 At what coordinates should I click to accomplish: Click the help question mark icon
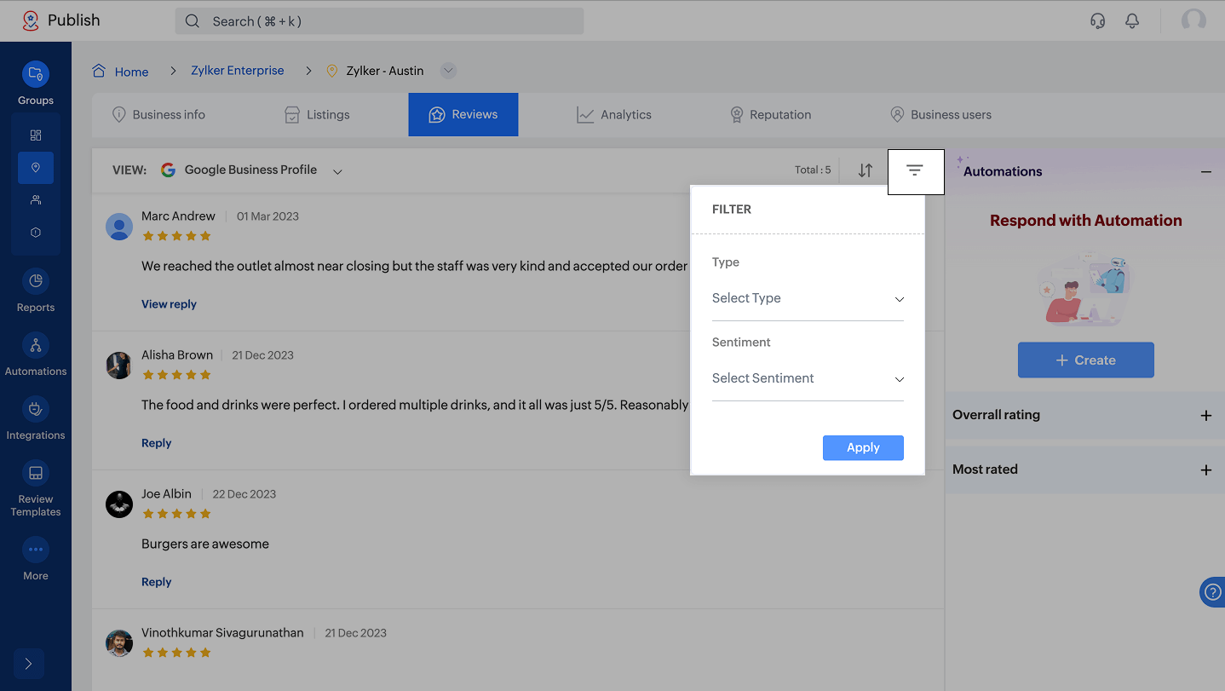(x=1213, y=592)
